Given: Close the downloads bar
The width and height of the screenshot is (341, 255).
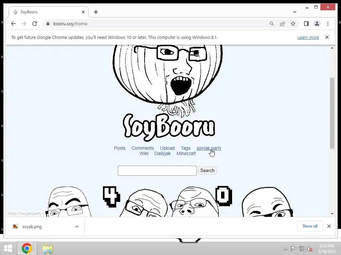Looking at the screenshot, I should coord(329,226).
